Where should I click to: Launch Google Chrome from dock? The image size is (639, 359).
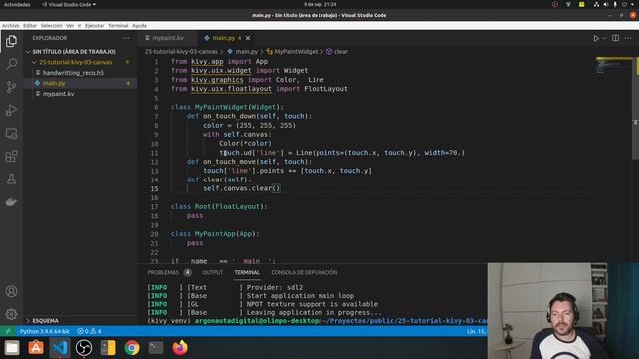pyautogui.click(x=132, y=348)
